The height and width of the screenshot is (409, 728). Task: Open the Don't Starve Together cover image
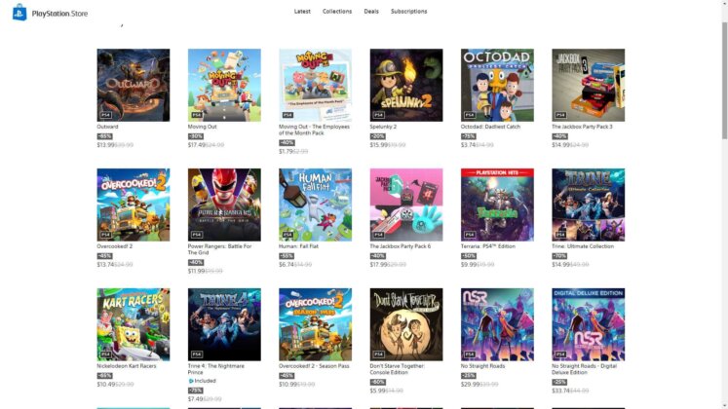(406, 324)
